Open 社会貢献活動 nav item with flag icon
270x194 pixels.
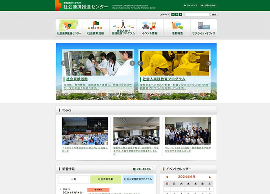[x=96, y=28]
